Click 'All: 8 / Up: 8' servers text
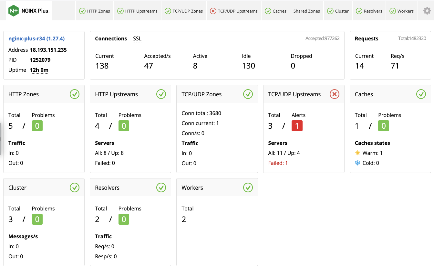This screenshot has height=268, width=434. click(109, 153)
